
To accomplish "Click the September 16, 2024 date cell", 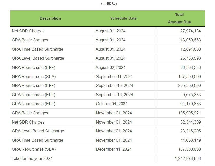I will pyautogui.click(x=114, y=95).
